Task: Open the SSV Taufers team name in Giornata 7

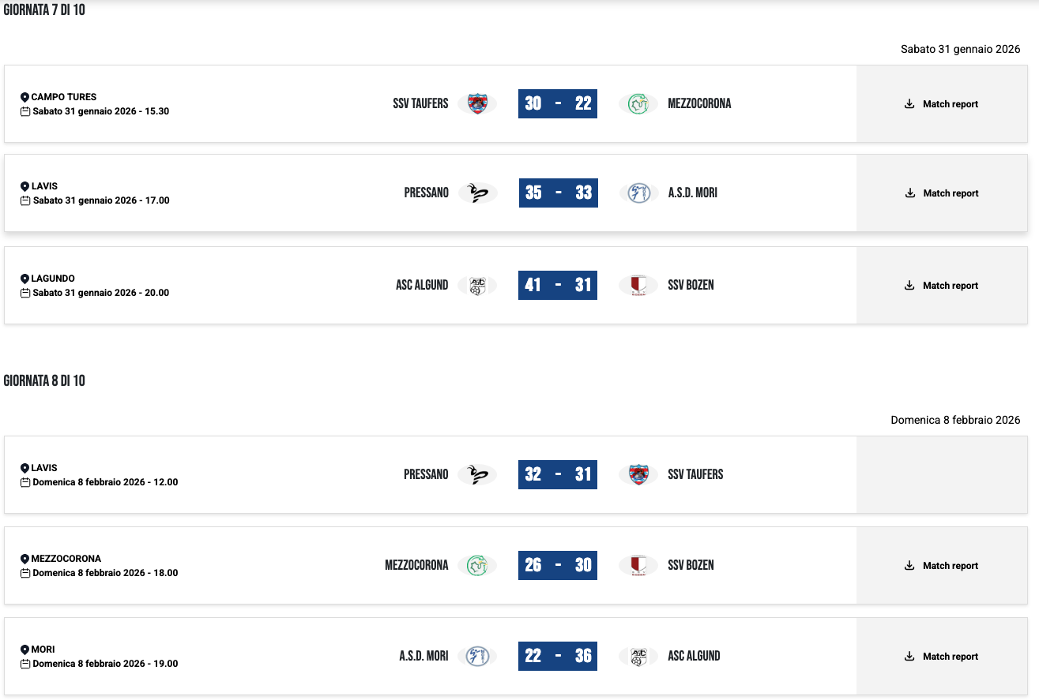Action: (420, 103)
